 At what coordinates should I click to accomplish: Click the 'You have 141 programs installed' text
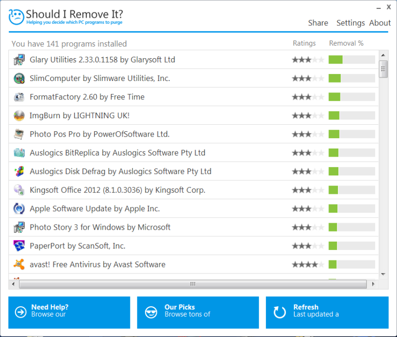[69, 44]
